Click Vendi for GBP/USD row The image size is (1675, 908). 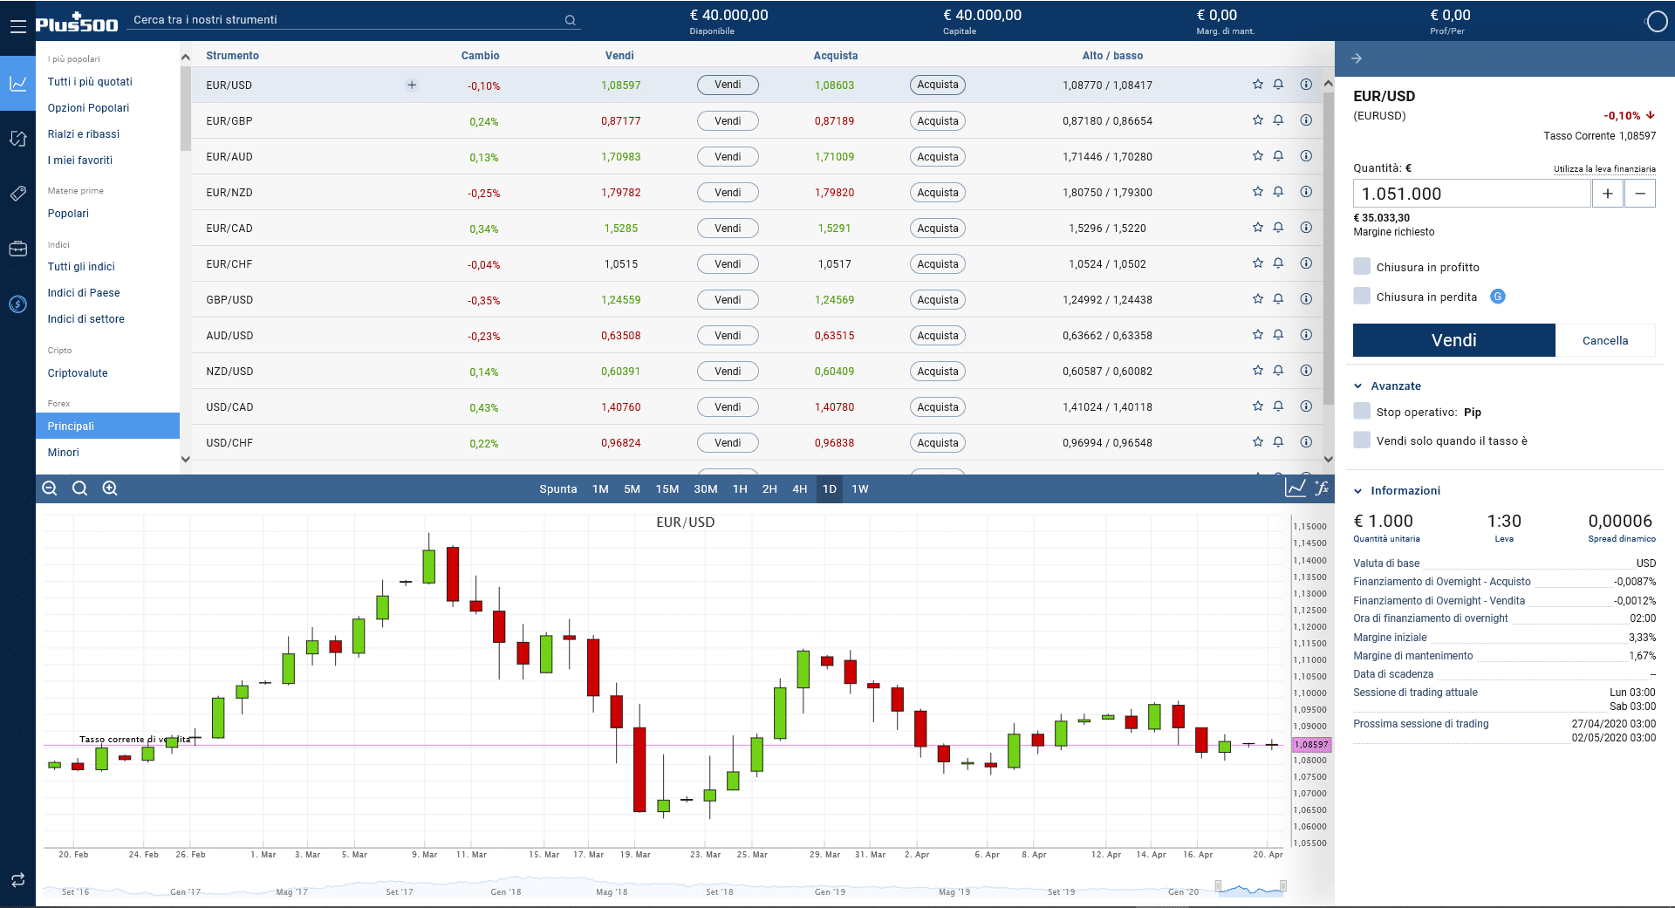728,299
